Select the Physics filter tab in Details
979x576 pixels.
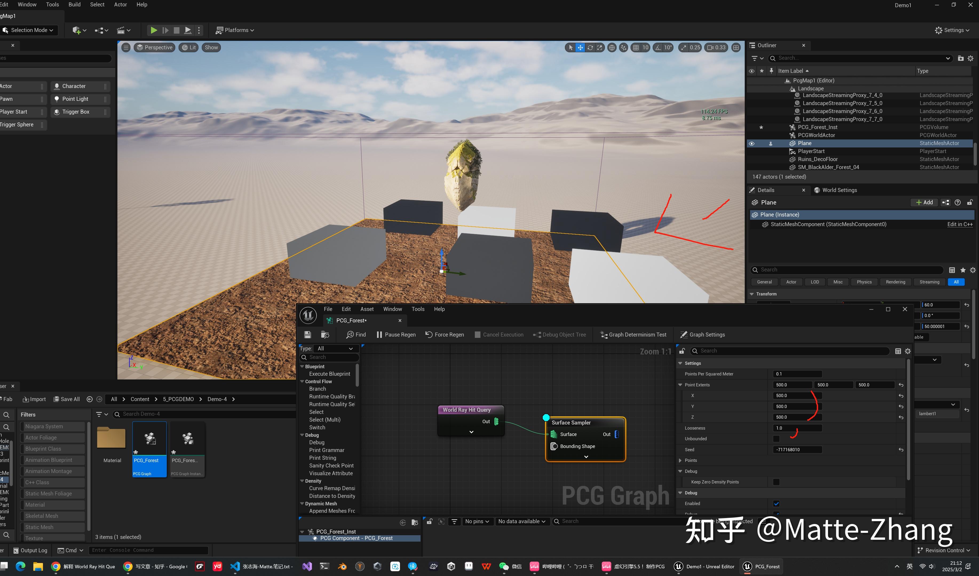pos(864,282)
